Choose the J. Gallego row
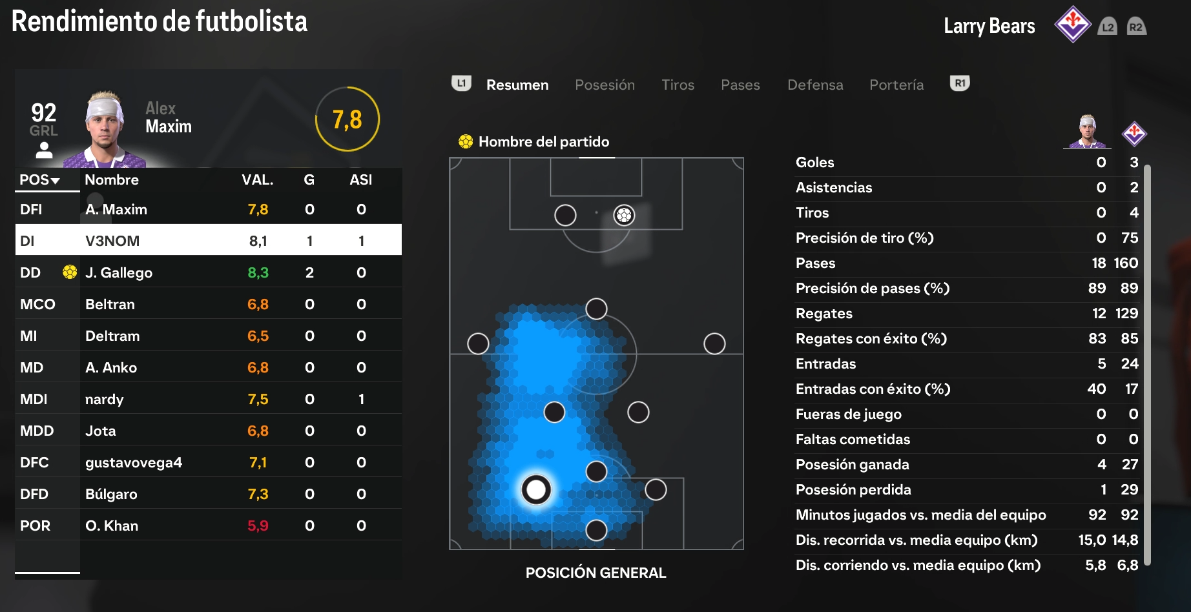The image size is (1191, 612). pos(209,272)
